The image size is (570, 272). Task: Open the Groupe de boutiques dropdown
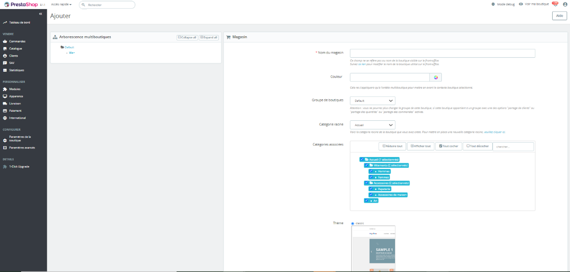(372, 101)
